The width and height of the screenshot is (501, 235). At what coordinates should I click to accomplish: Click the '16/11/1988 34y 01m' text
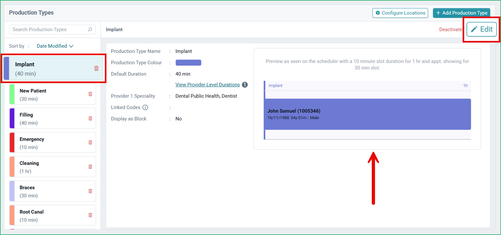[287, 118]
